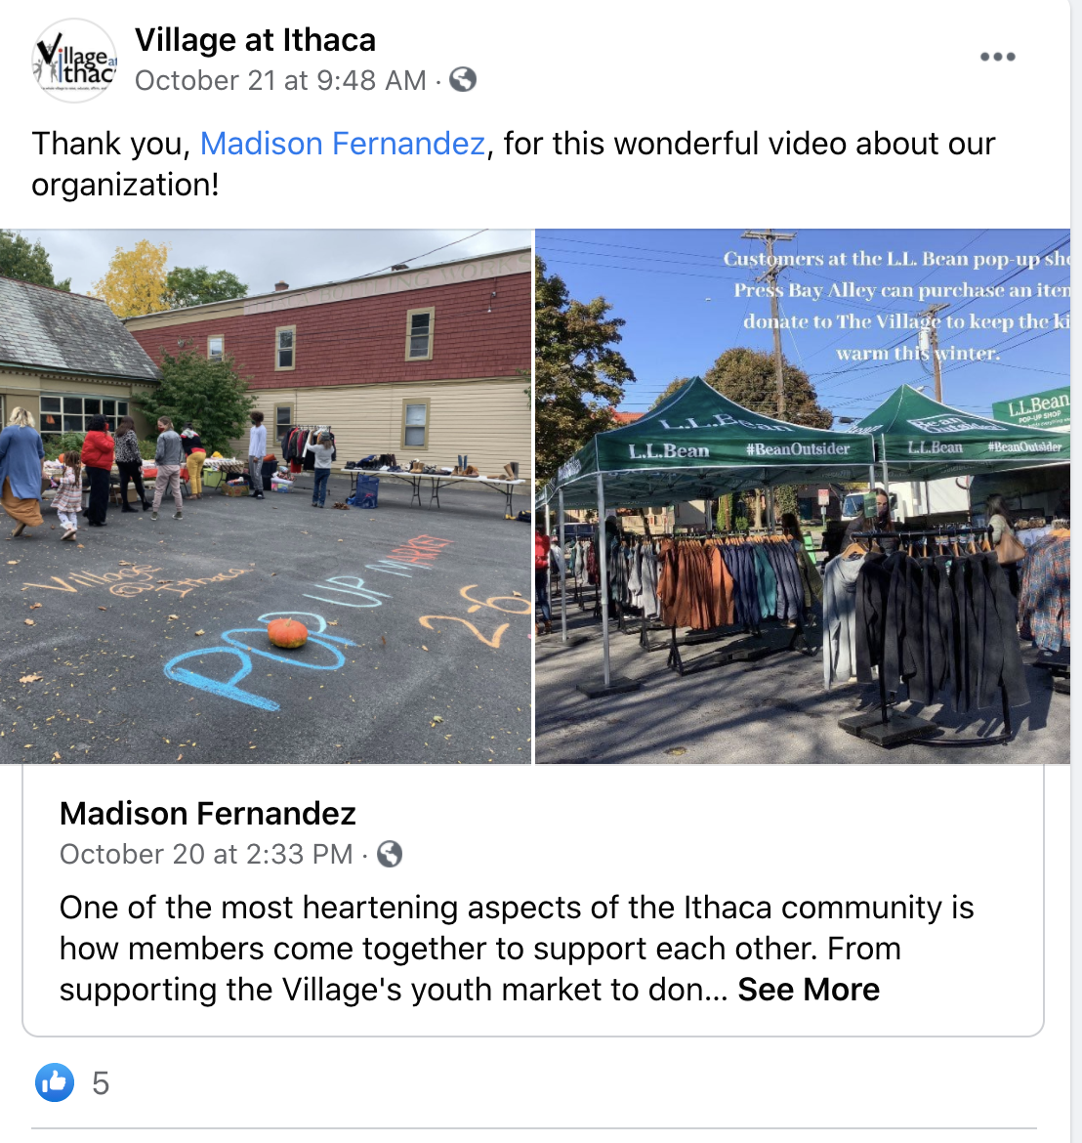Open the pop-up market chalk photo
The width and height of the screenshot is (1082, 1143).
[266, 496]
